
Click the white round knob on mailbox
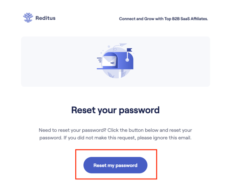[x=127, y=60]
